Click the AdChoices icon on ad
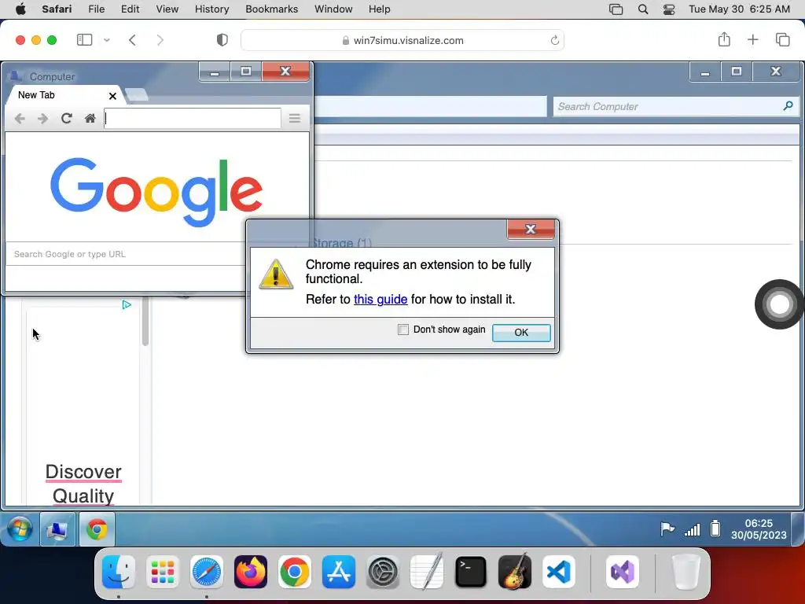The image size is (805, 604). point(127,305)
